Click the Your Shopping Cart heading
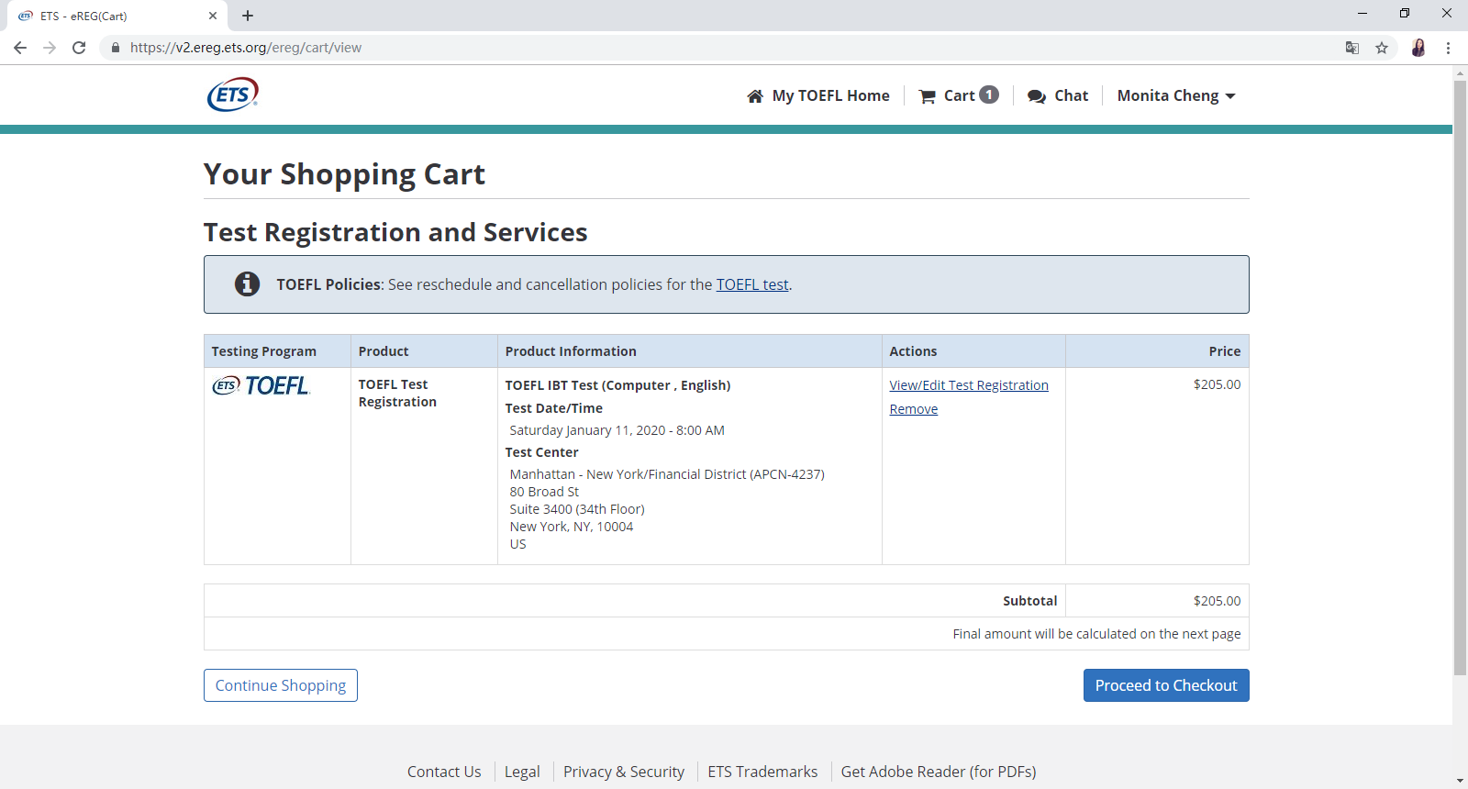 [x=345, y=174]
